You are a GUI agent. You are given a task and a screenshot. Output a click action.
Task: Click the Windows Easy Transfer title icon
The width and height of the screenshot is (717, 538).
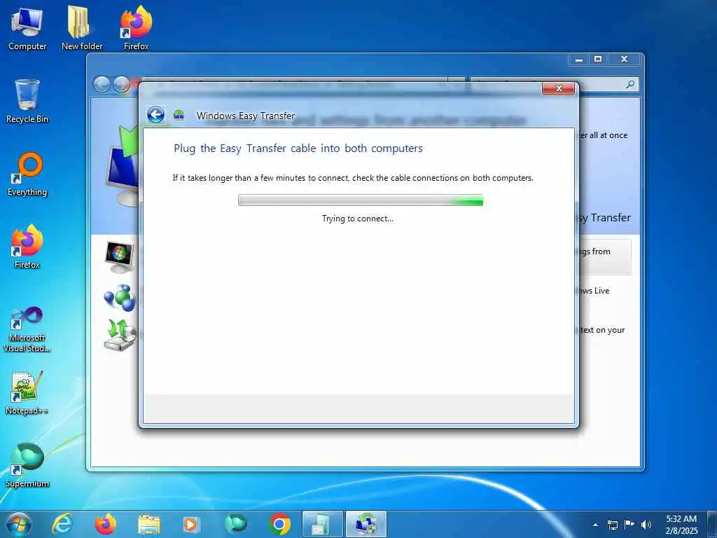pyautogui.click(x=179, y=115)
